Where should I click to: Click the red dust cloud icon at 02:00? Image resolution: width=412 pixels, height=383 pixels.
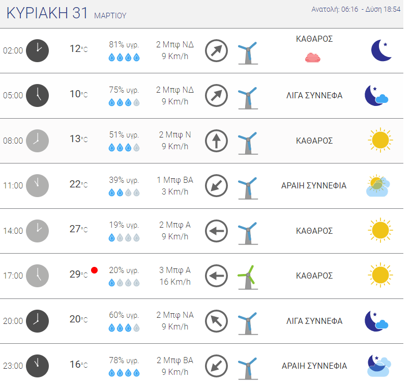tap(313, 58)
